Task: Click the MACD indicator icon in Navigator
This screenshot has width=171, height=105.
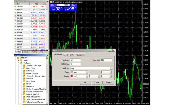Action: [24, 84]
